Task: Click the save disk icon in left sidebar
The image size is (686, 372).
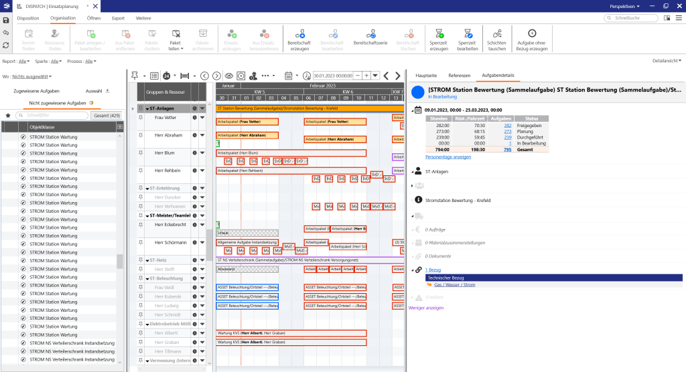Action: click(x=6, y=20)
